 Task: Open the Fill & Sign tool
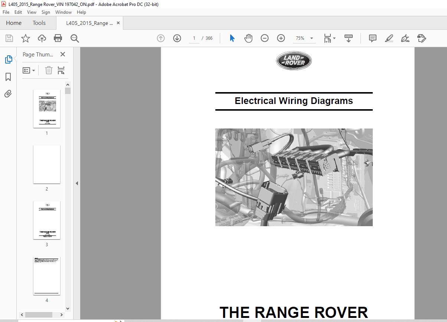click(x=405, y=38)
